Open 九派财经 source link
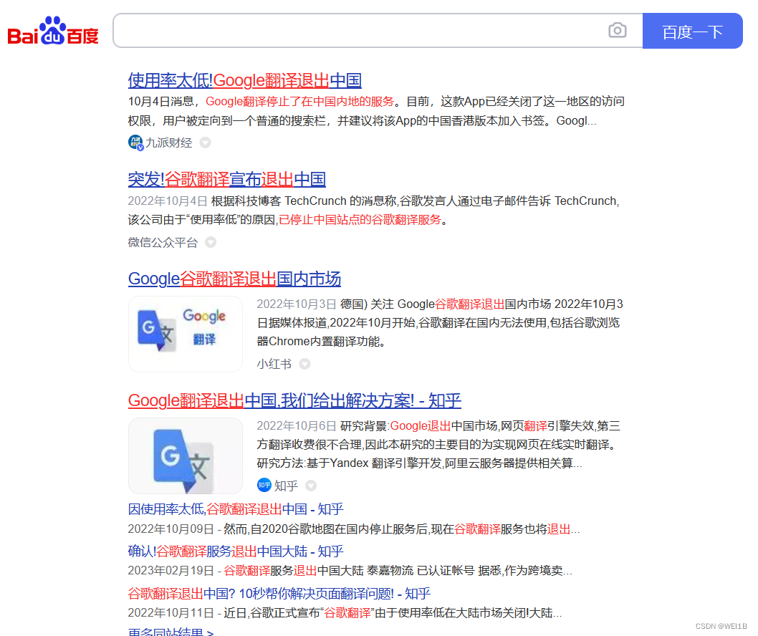The width and height of the screenshot is (758, 636). 168,143
